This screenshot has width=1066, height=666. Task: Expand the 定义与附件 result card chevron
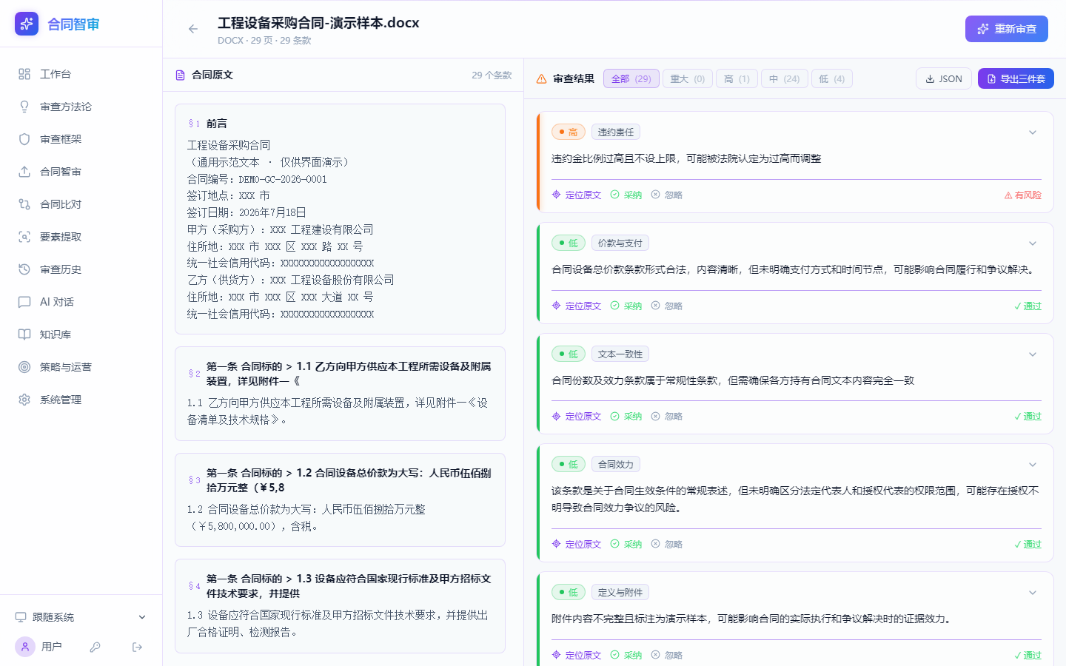click(1033, 593)
